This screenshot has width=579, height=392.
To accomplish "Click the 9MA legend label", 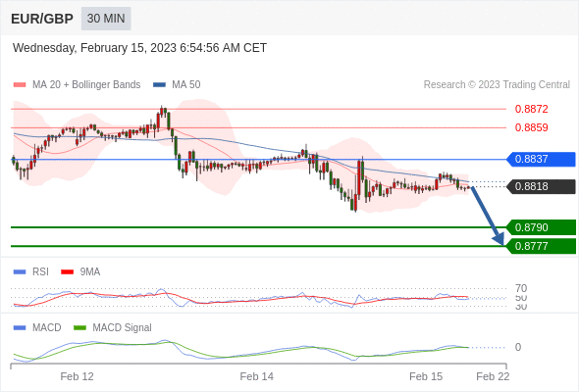I will coord(90,272).
